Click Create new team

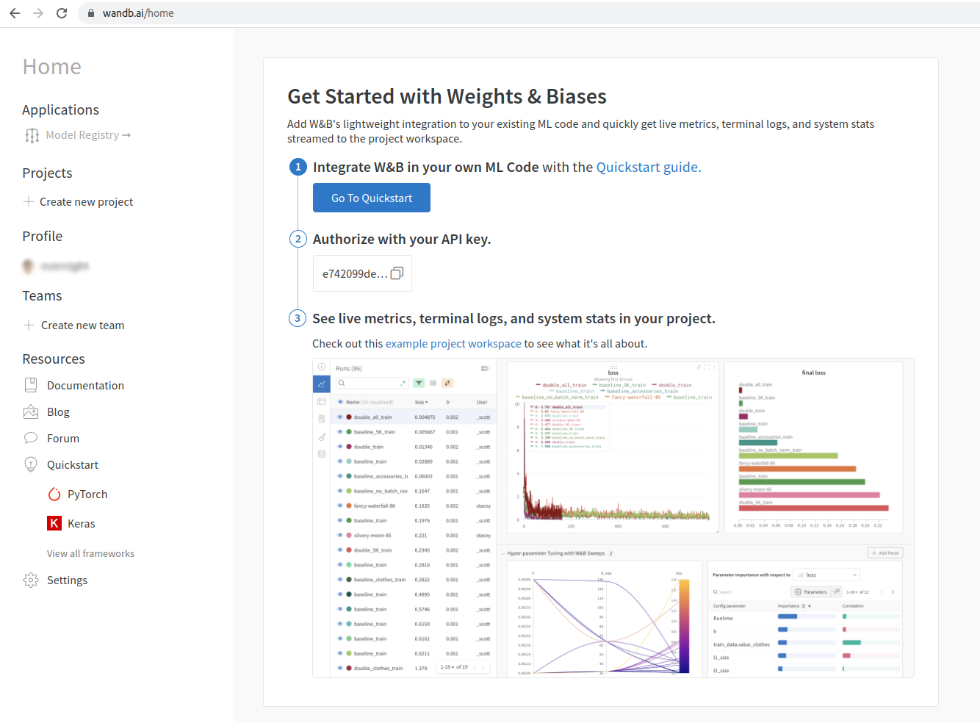point(82,325)
